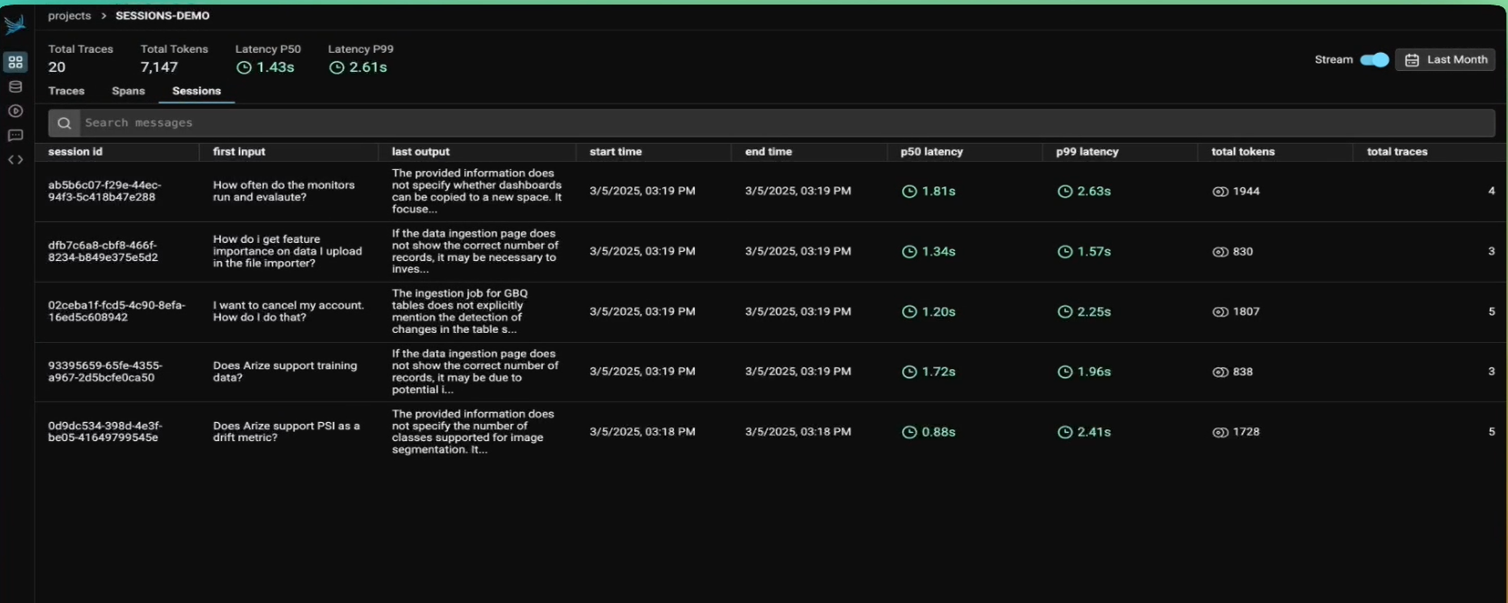Toggle the Stream switch off

(1373, 60)
